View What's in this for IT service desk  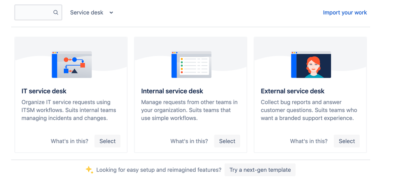coord(70,141)
